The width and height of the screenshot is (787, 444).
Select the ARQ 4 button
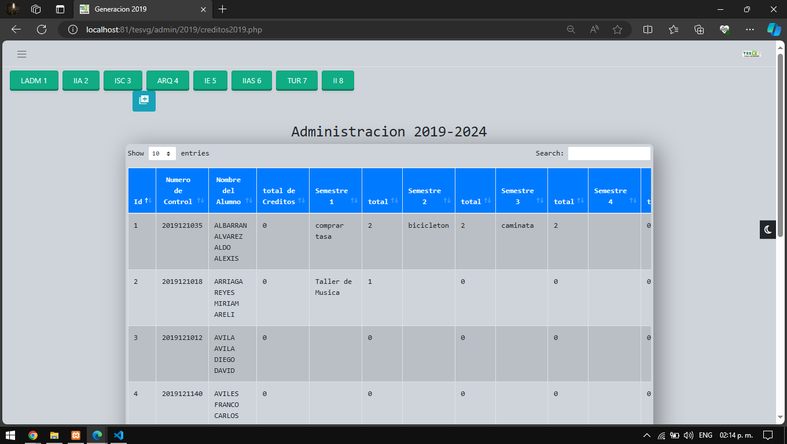[x=168, y=80]
